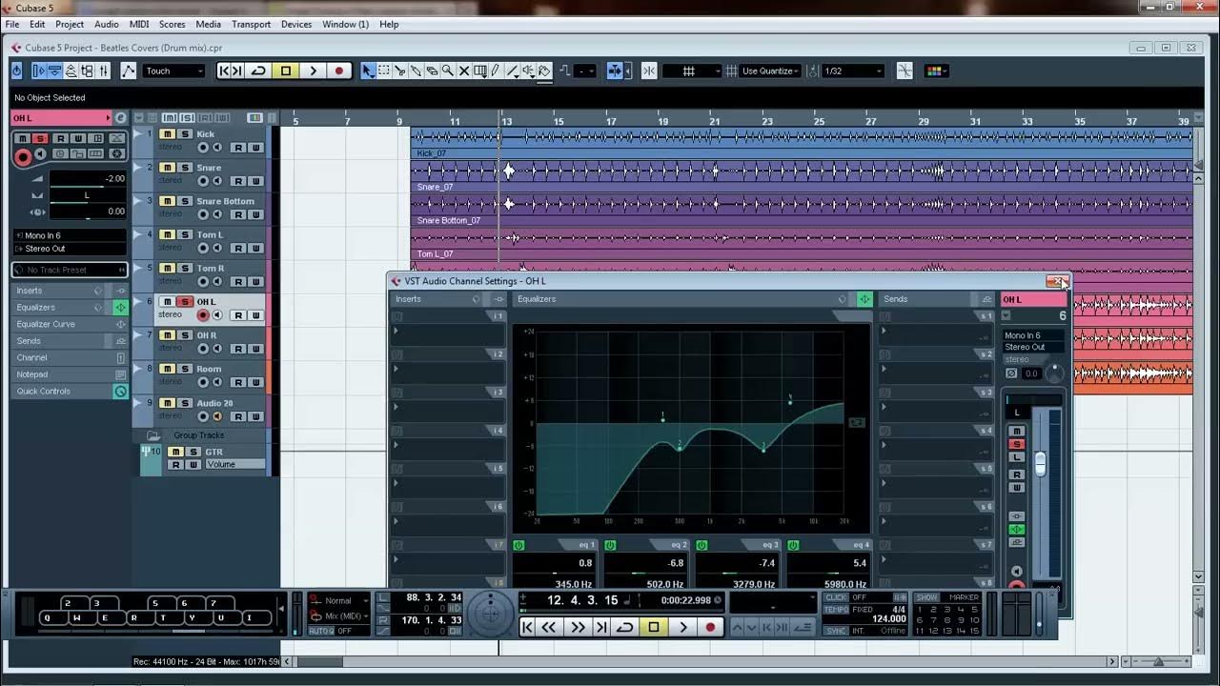Open the color palette selector icon
This screenshot has height=686, width=1220.
tap(935, 71)
